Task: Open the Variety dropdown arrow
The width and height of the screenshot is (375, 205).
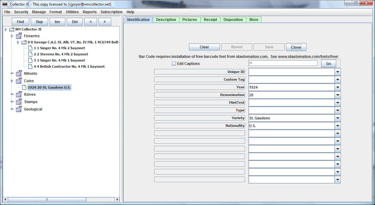Action: pos(337,118)
